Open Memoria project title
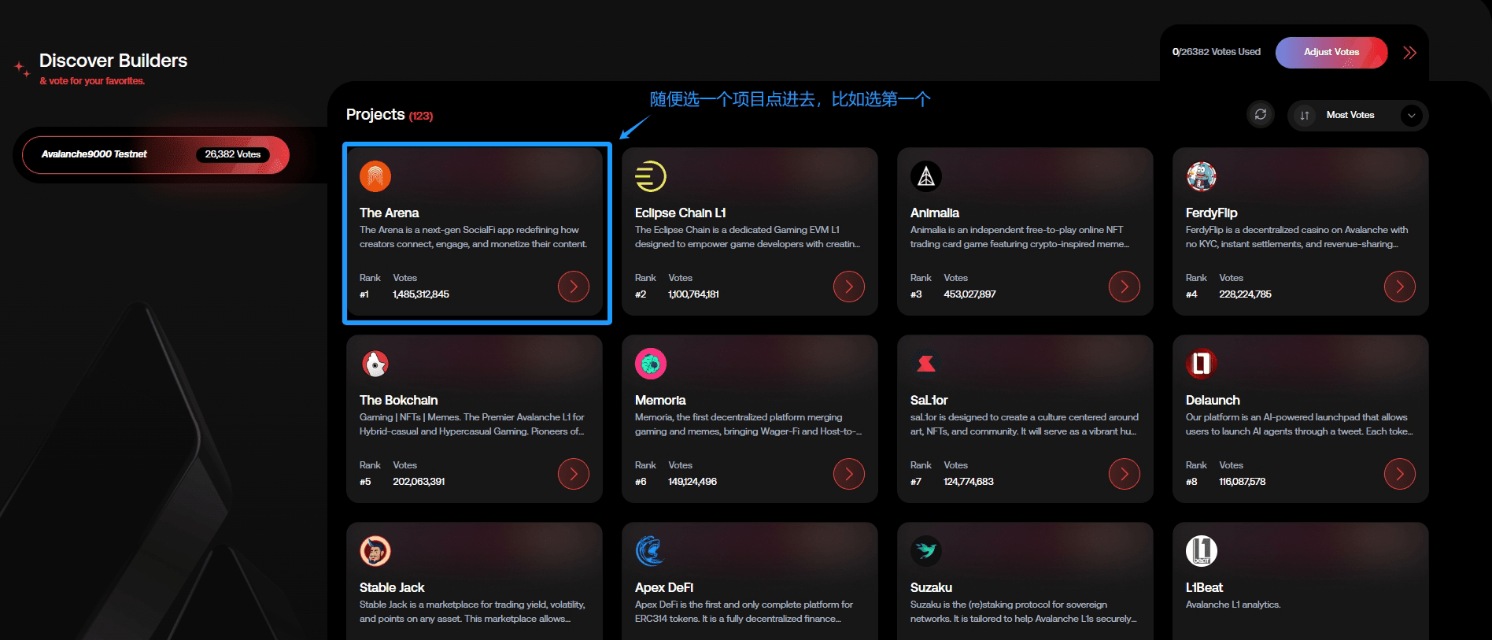 click(659, 400)
